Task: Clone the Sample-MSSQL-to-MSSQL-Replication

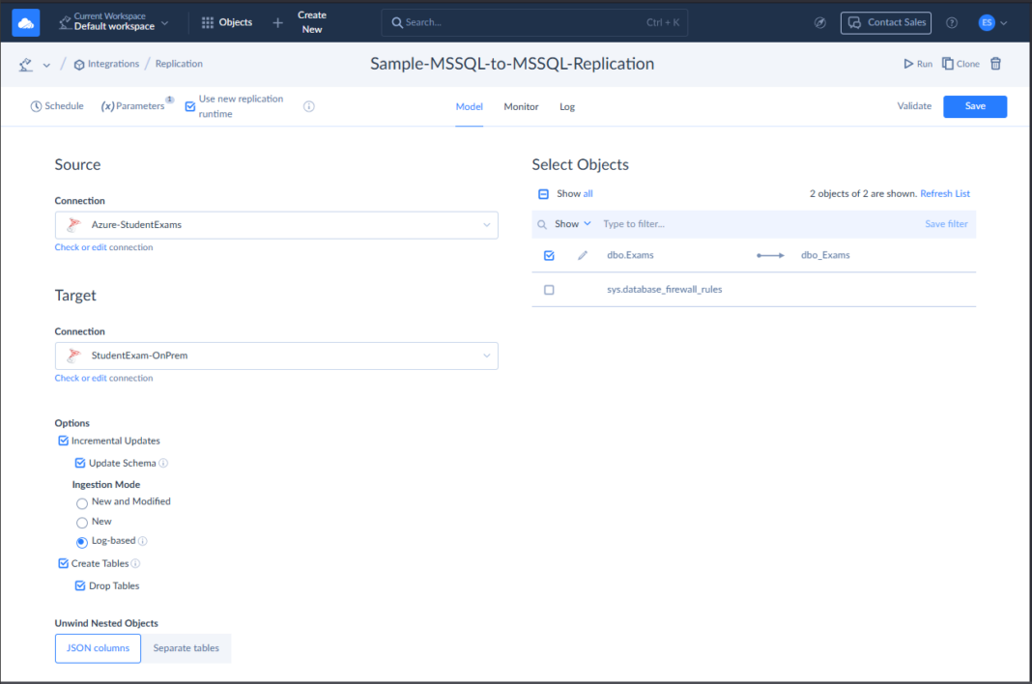Action: click(960, 63)
